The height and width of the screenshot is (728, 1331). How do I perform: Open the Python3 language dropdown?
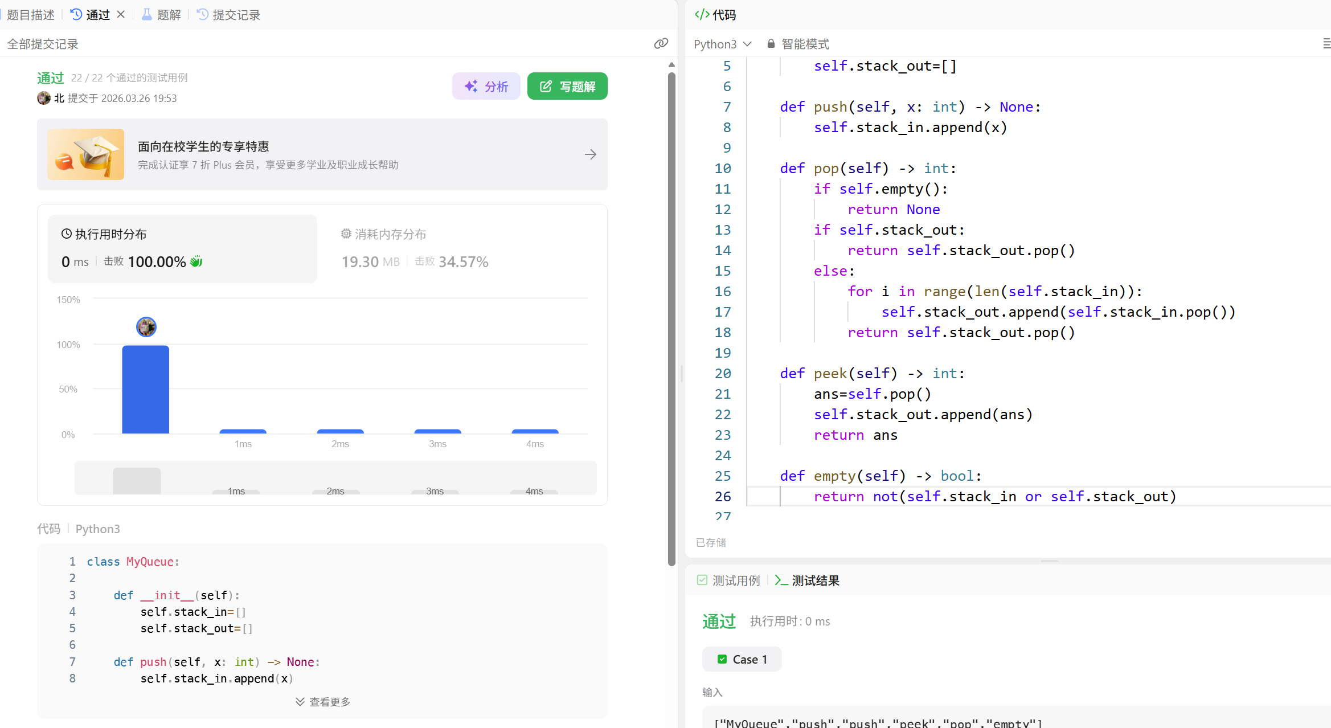click(x=722, y=44)
